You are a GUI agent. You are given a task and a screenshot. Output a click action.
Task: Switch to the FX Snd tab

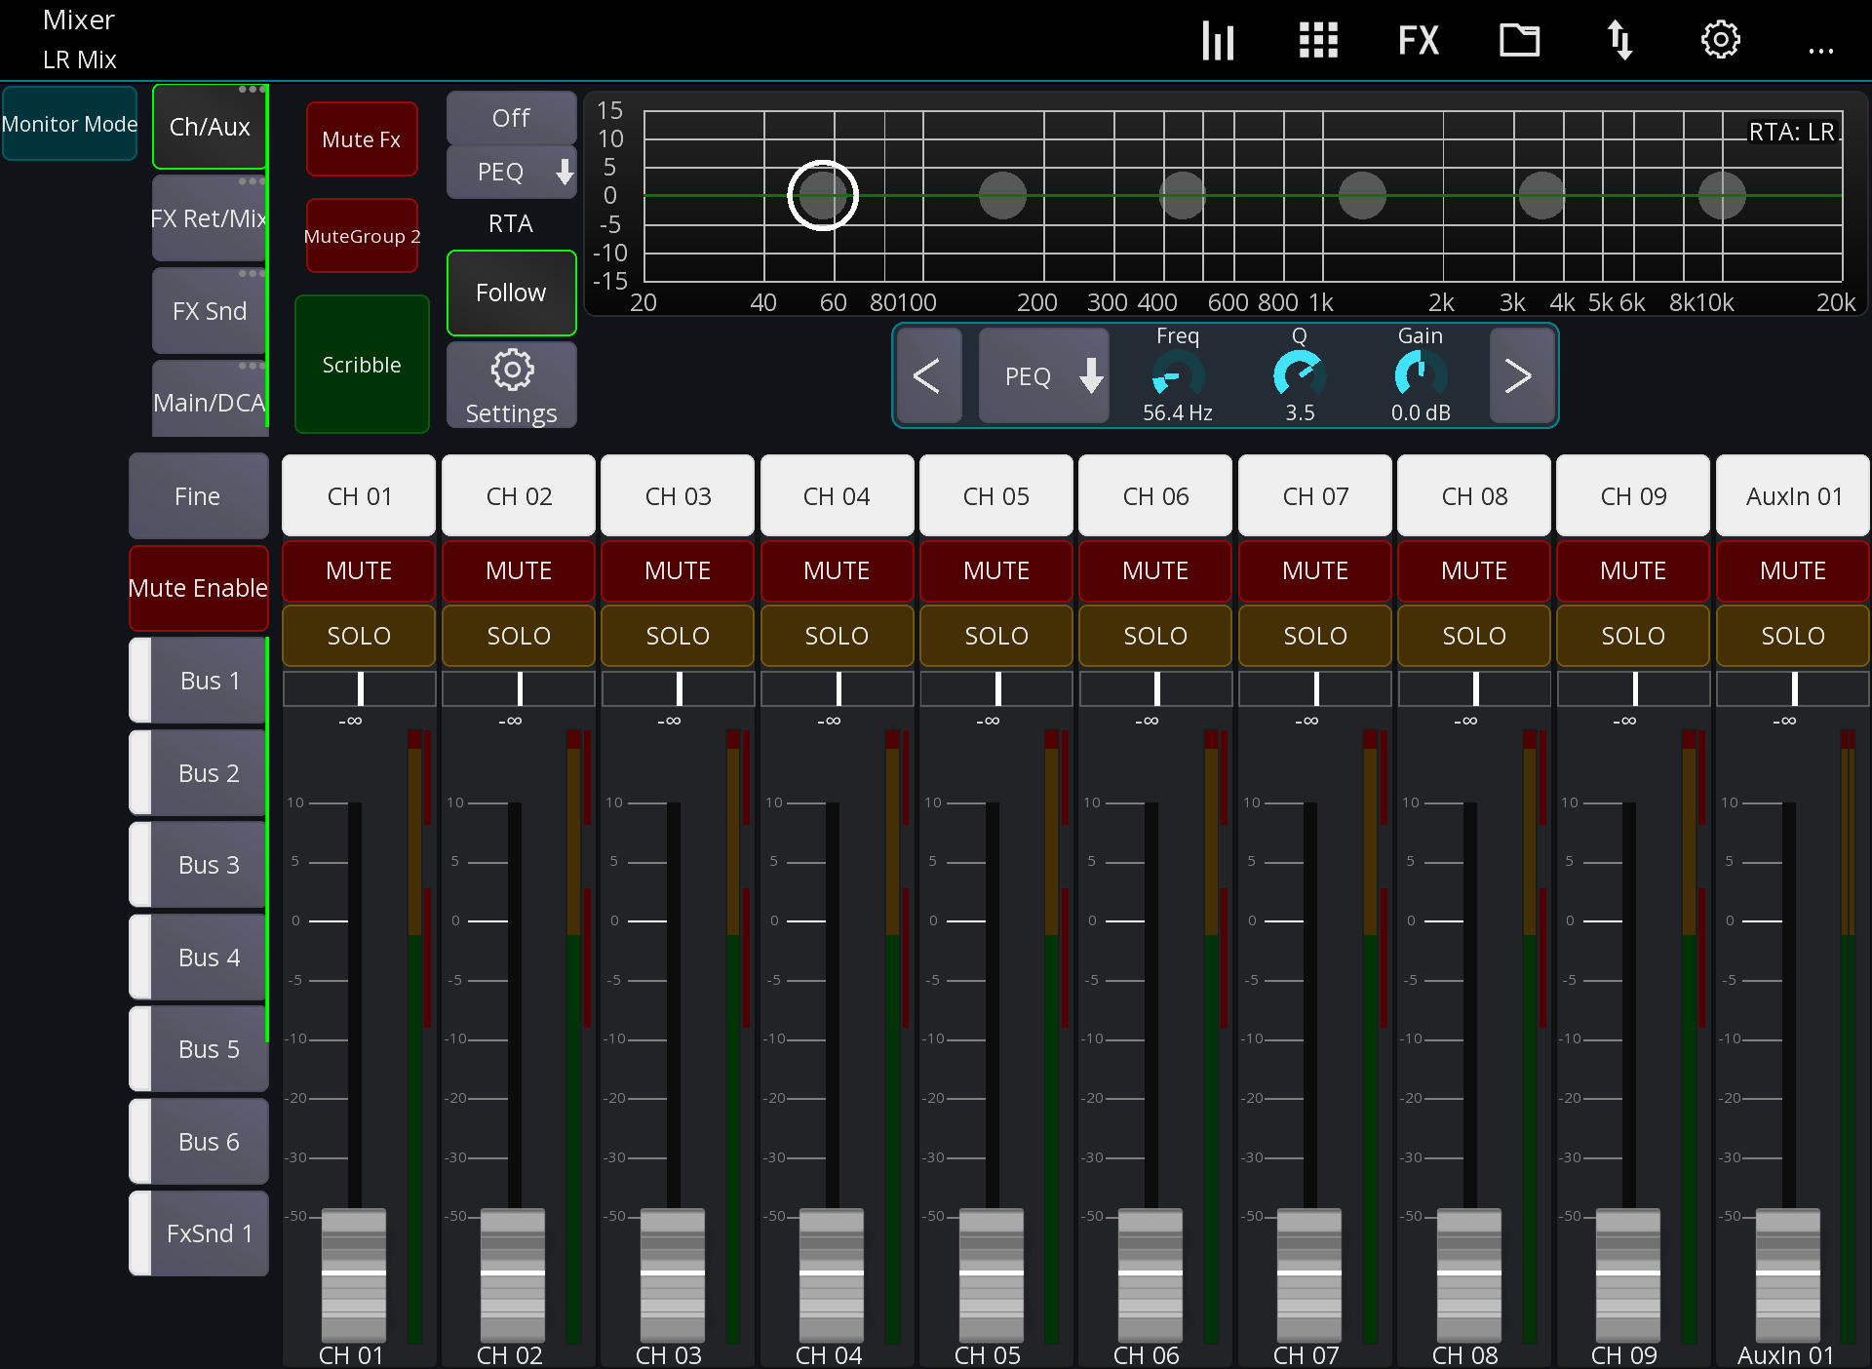[x=209, y=310]
